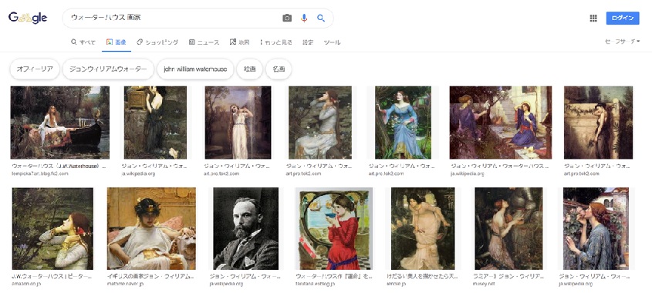Image resolution: width=652 pixels, height=293 pixels.
Task: Open Lady of Shalott boat painting thumbnail
Action: (x=60, y=123)
